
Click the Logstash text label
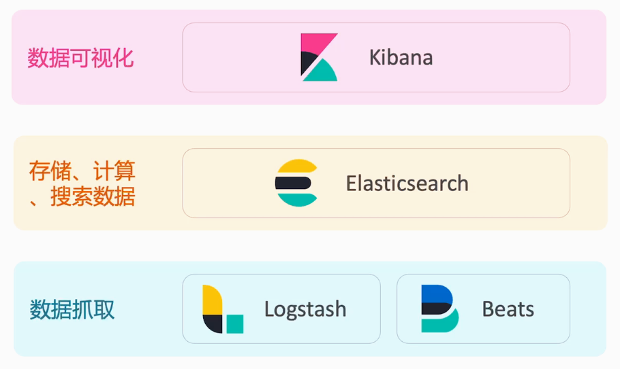point(305,310)
